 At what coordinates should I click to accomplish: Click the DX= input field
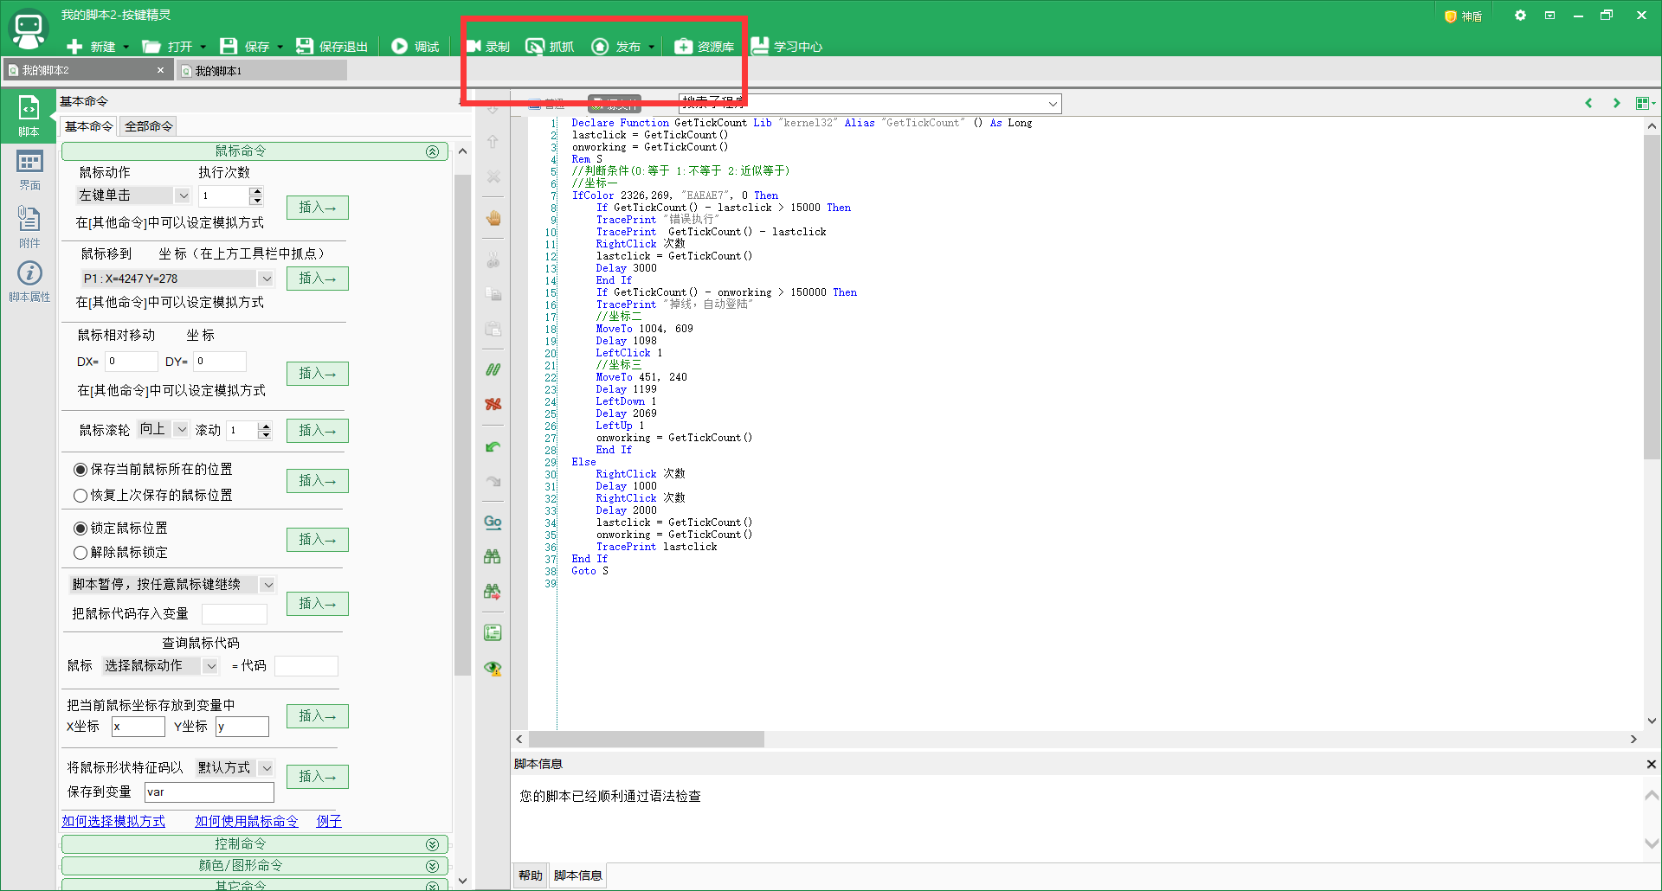[x=132, y=362]
